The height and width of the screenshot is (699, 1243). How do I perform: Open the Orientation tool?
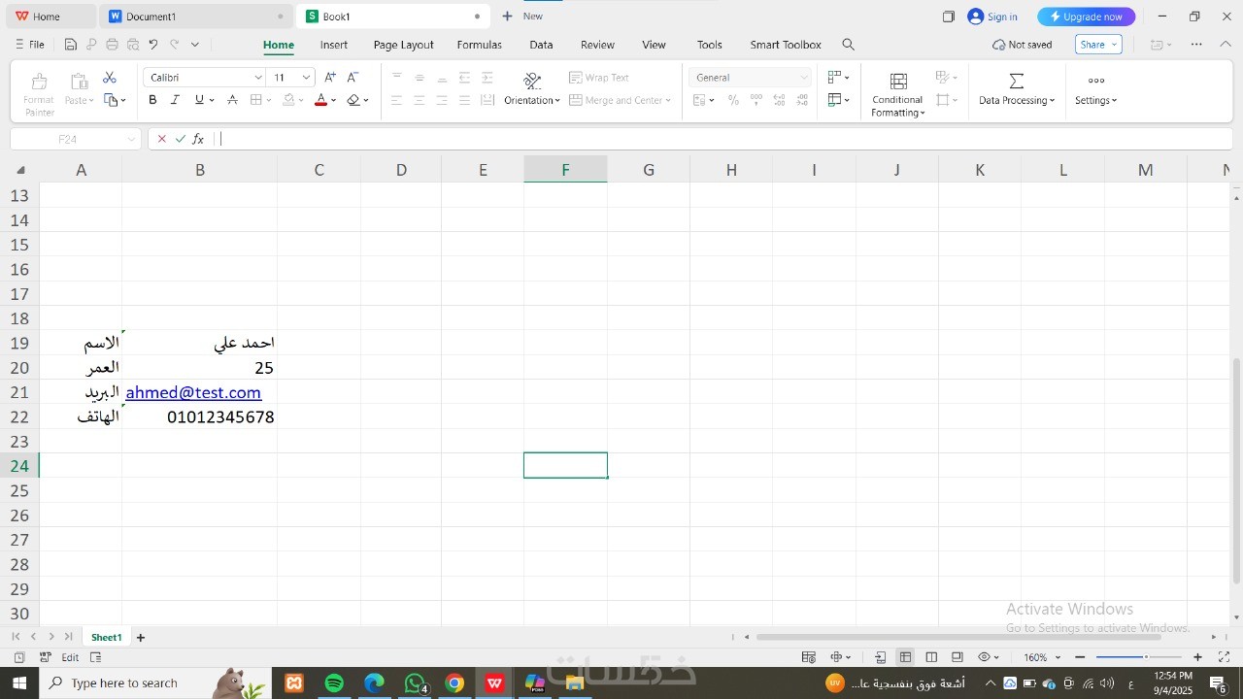tap(532, 89)
